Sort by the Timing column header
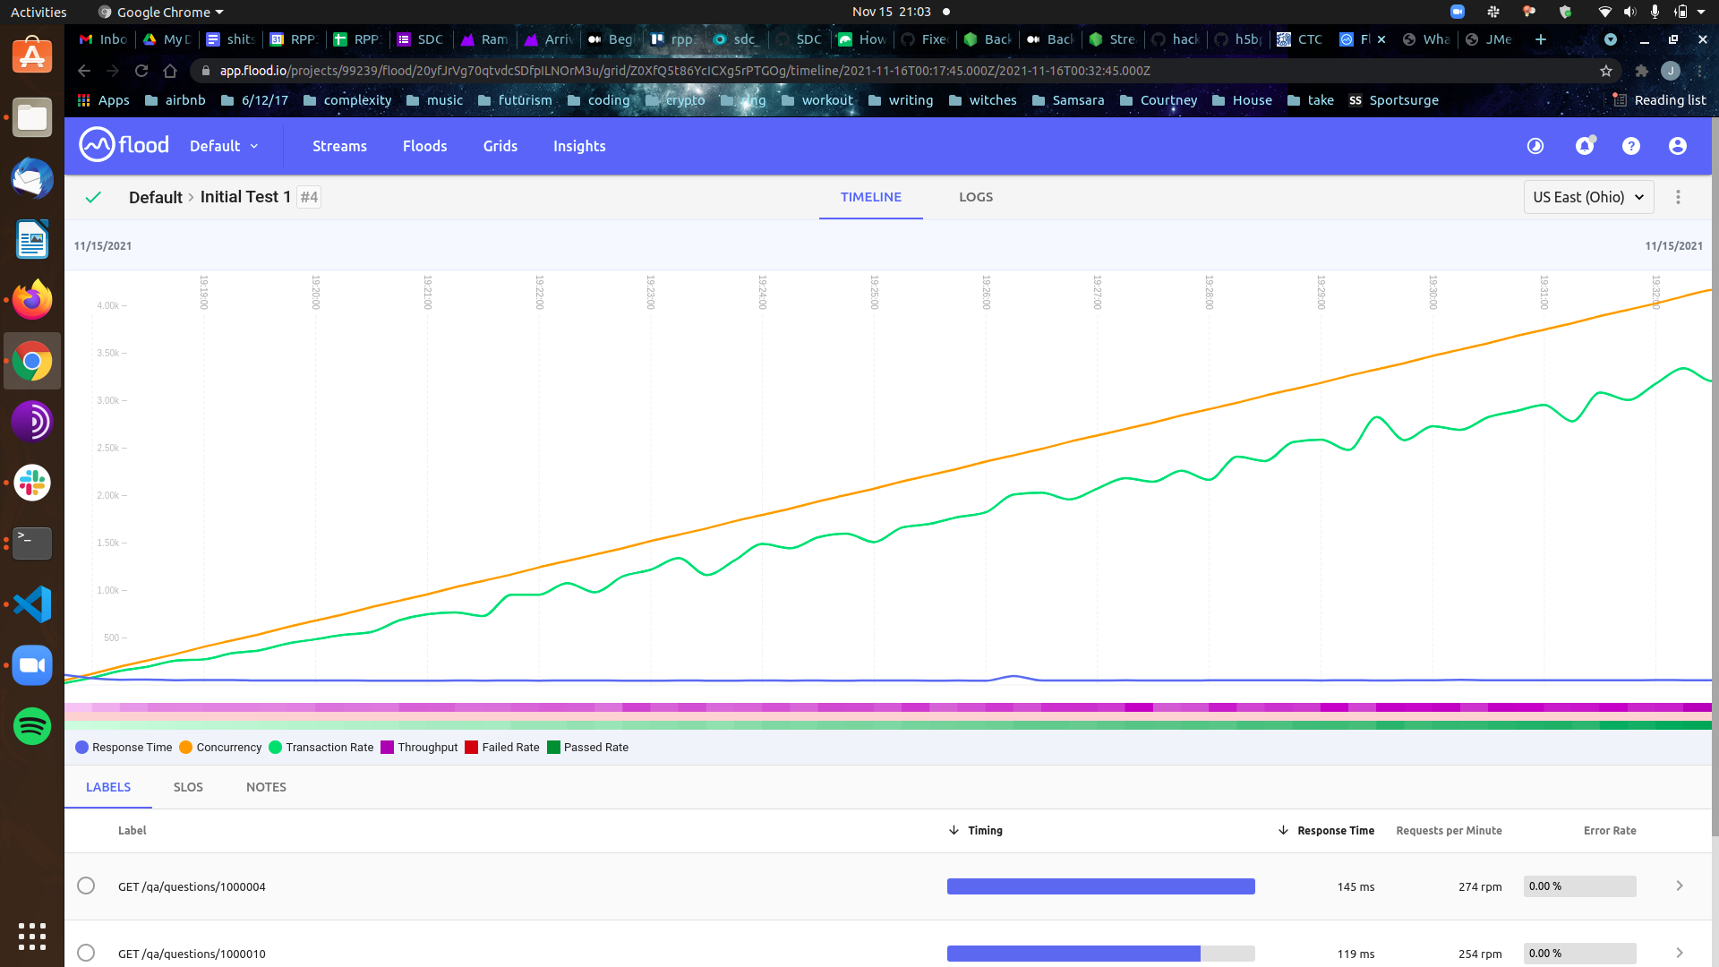The width and height of the screenshot is (1719, 967). tap(975, 831)
